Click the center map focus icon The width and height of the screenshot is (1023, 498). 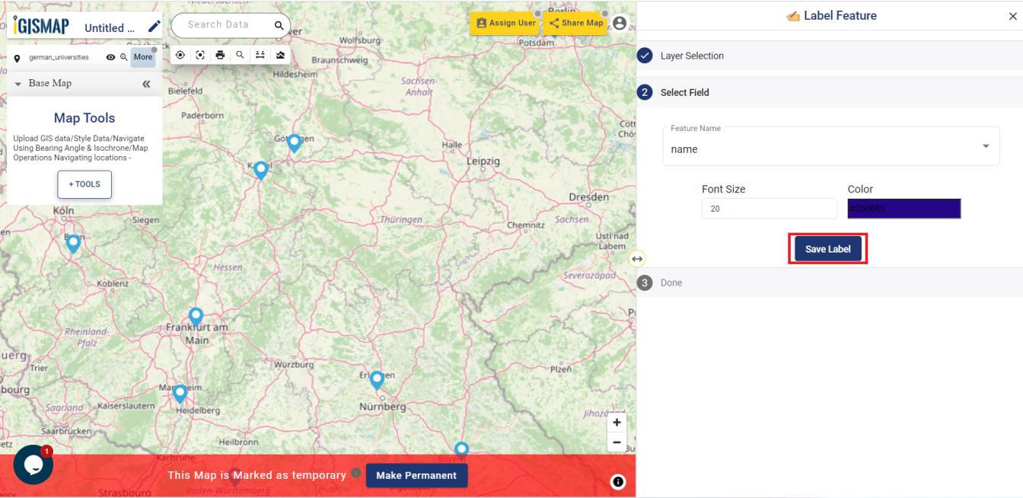click(200, 55)
